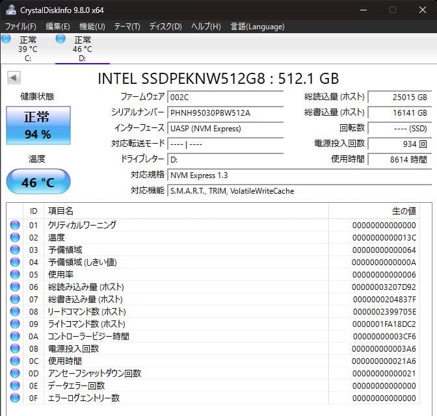Select the D: drive tab at 46 °C
This screenshot has height=416, width=437.
tap(82, 49)
